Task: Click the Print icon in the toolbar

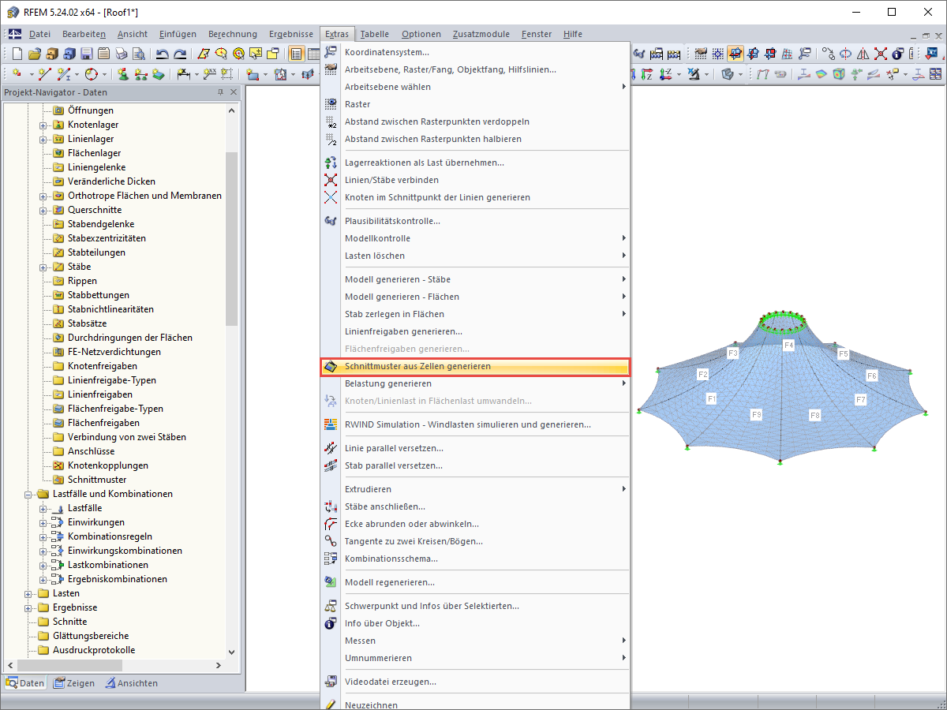Action: pos(121,54)
